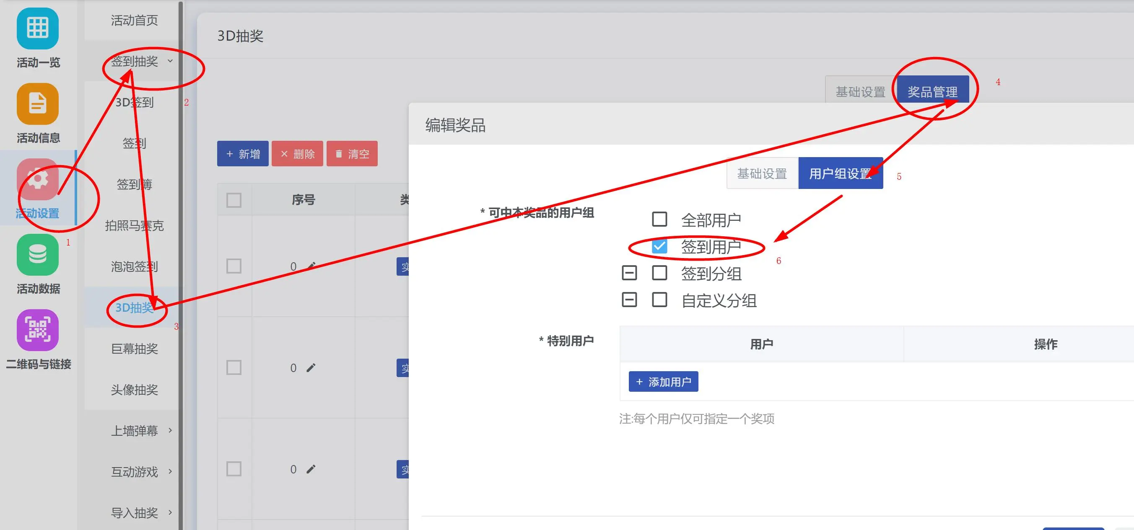The height and width of the screenshot is (530, 1134).
Task: Open the 活动数据 database icon
Action: pos(37,255)
